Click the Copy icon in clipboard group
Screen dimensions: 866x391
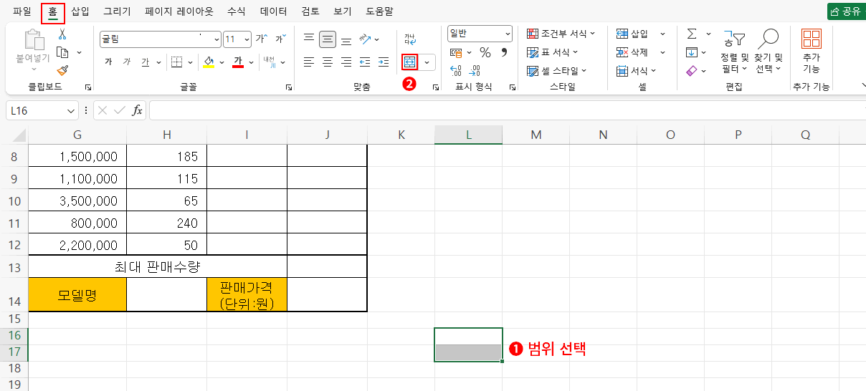pos(62,52)
